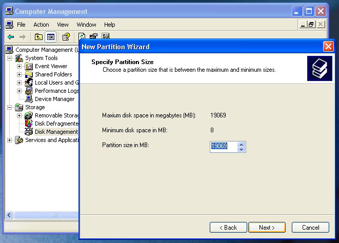This screenshot has width=339, height=243.
Task: Collapse the System Tools tree node
Action: click(x=10, y=58)
